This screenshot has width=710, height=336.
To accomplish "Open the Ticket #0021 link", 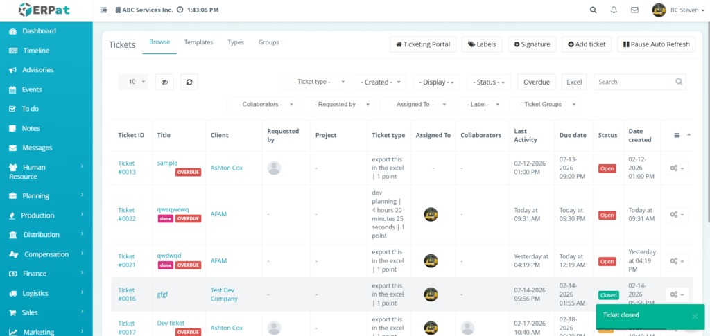I will [x=126, y=260].
